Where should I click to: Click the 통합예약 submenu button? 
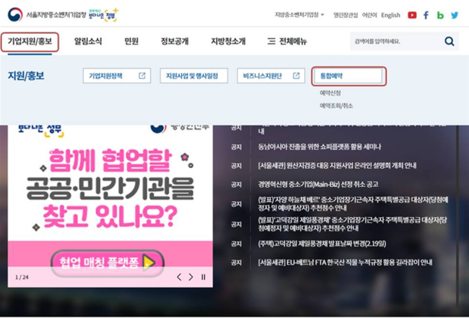[x=349, y=76]
